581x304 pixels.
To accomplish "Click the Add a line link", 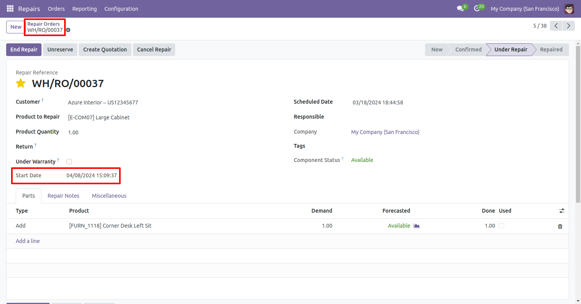I will pos(28,241).
